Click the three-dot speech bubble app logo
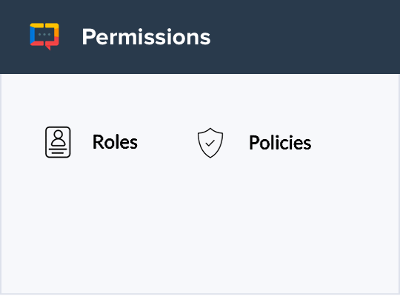The height and width of the screenshot is (296, 400). 44,36
